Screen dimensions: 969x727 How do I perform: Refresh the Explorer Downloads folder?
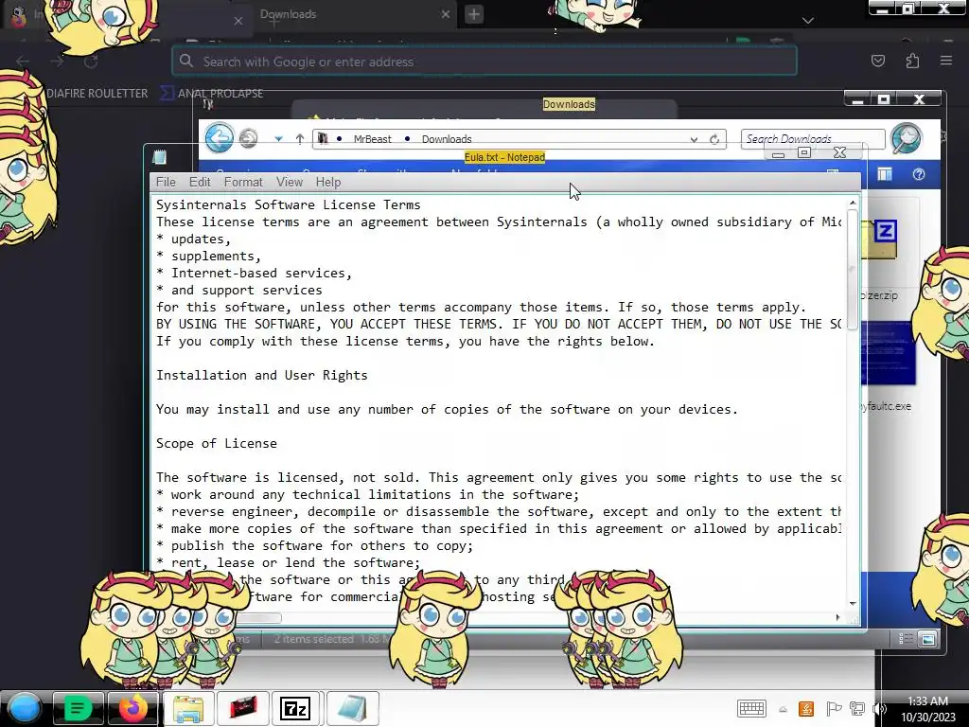click(x=714, y=139)
